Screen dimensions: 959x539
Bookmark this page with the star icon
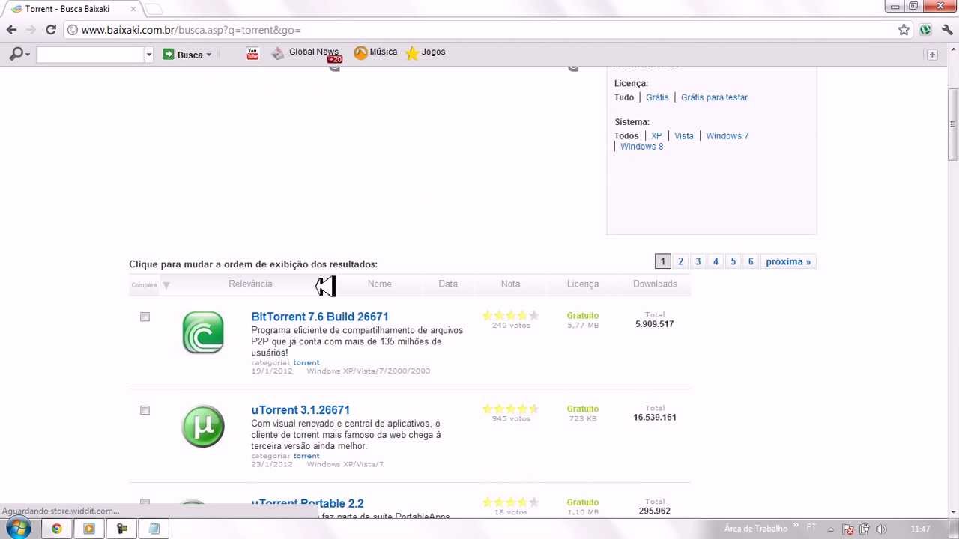[x=904, y=30]
